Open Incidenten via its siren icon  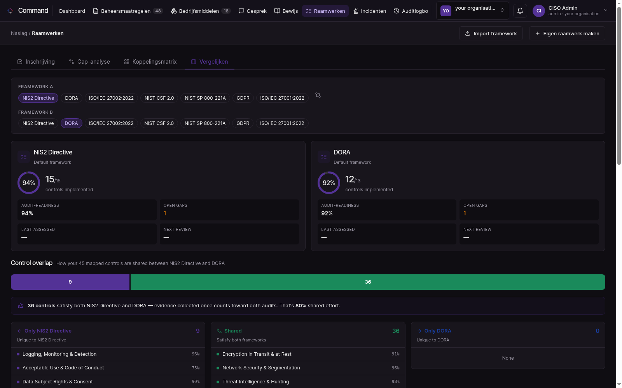[356, 11]
